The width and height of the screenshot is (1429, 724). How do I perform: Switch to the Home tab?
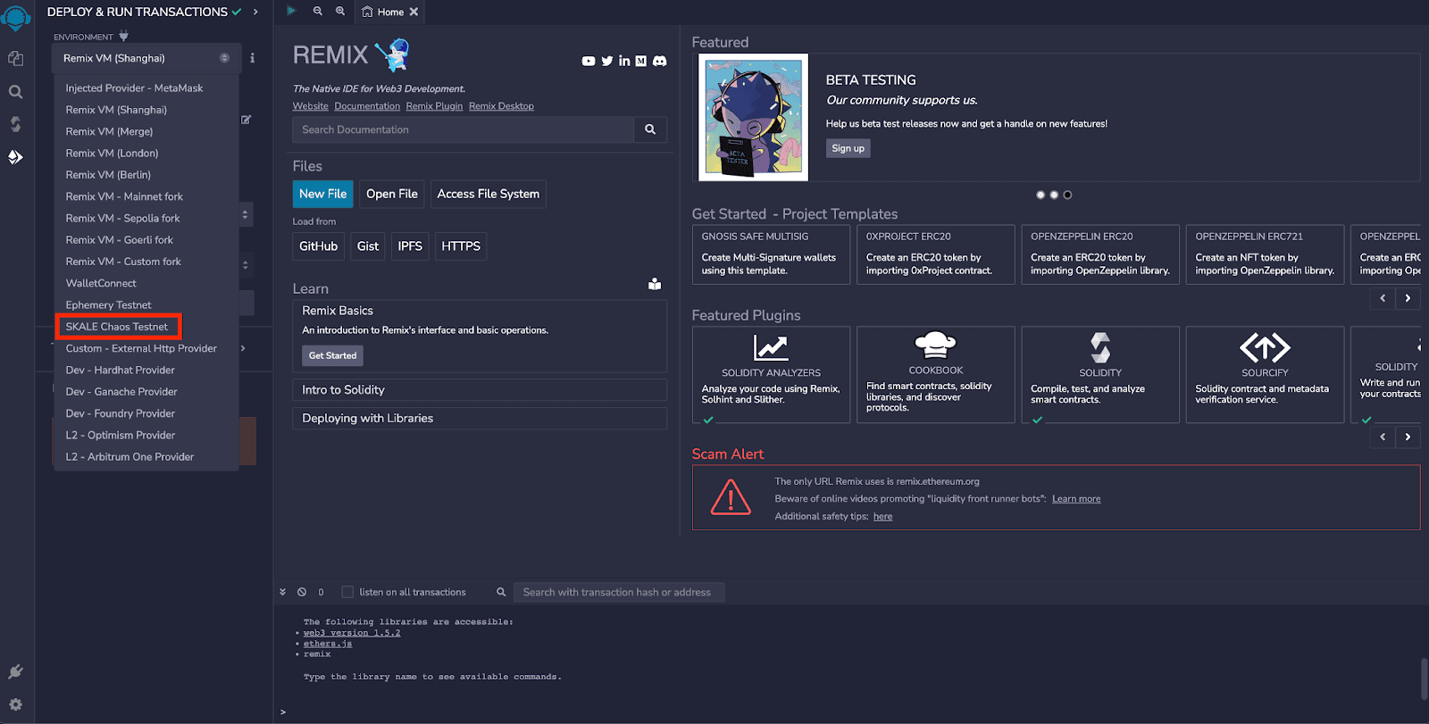(x=389, y=12)
